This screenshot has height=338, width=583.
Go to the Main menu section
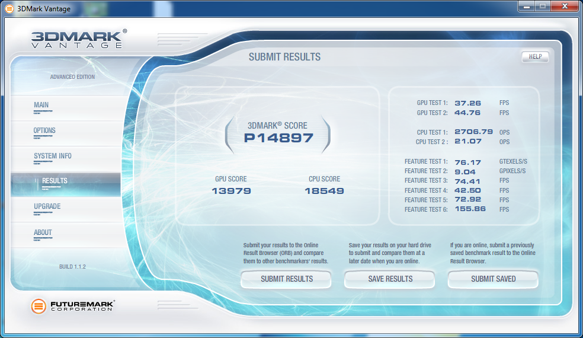coord(41,106)
